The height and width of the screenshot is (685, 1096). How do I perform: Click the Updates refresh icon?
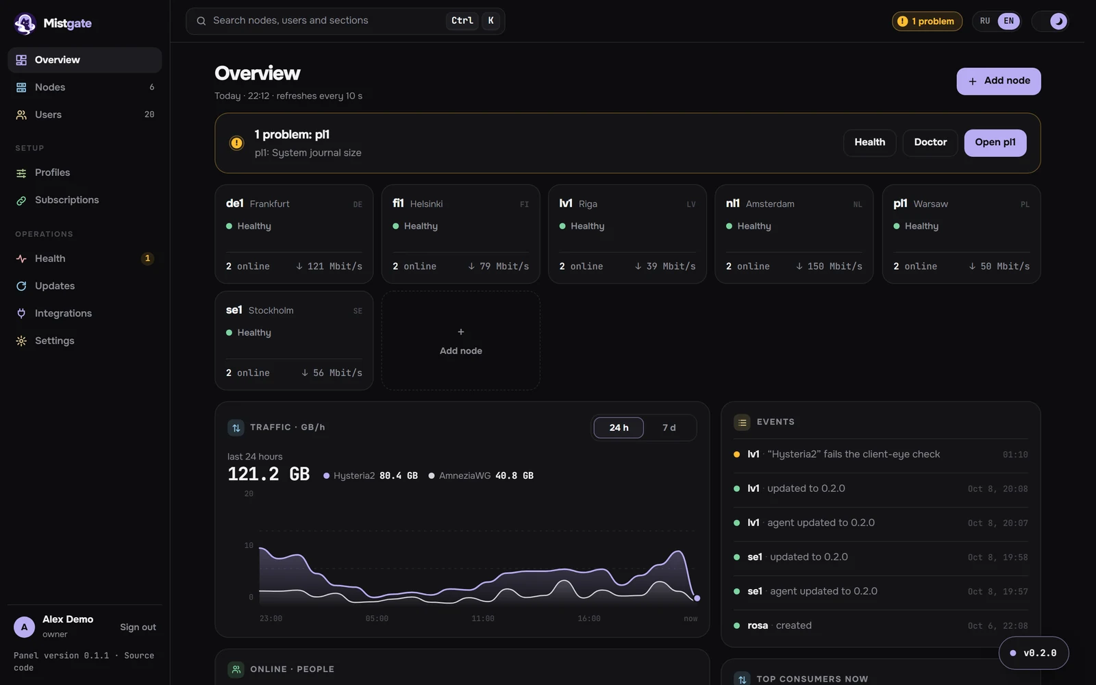21,286
